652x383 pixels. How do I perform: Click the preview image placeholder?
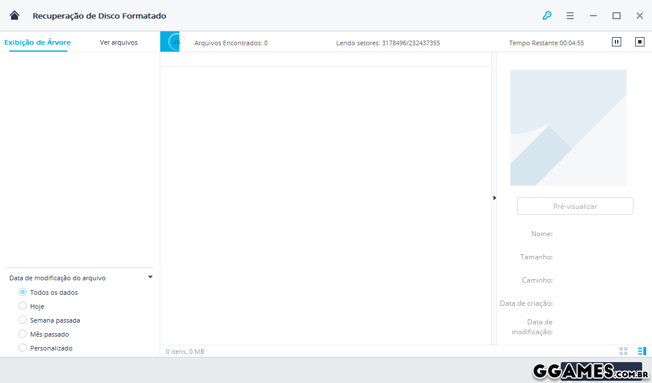568,128
